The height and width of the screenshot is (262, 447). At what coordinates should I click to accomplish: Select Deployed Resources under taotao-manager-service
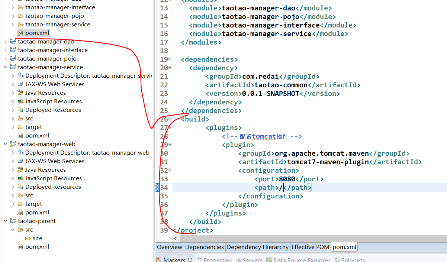click(53, 110)
